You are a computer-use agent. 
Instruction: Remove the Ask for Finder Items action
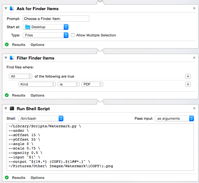click(194, 9)
